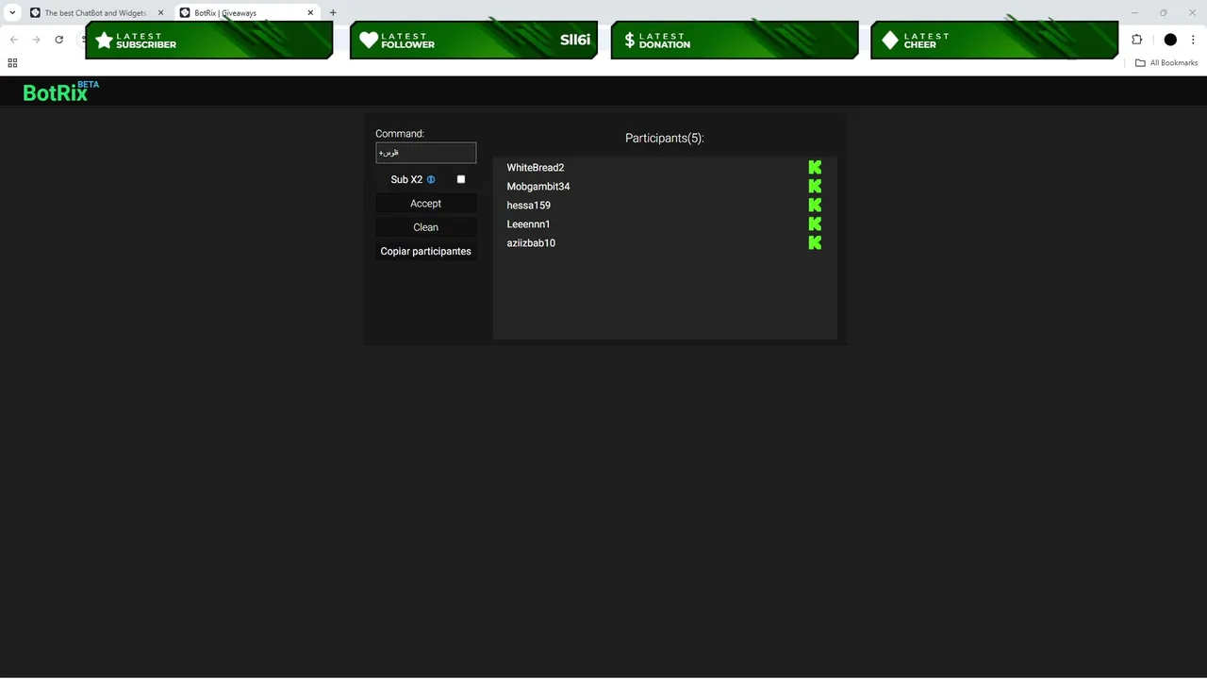The width and height of the screenshot is (1207, 679).
Task: Open the browser tab search dropdown
Action: pos(12,12)
